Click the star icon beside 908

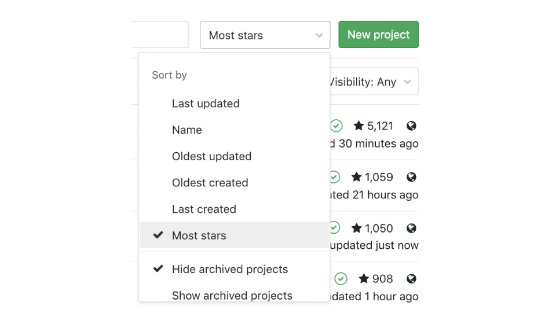tap(364, 278)
